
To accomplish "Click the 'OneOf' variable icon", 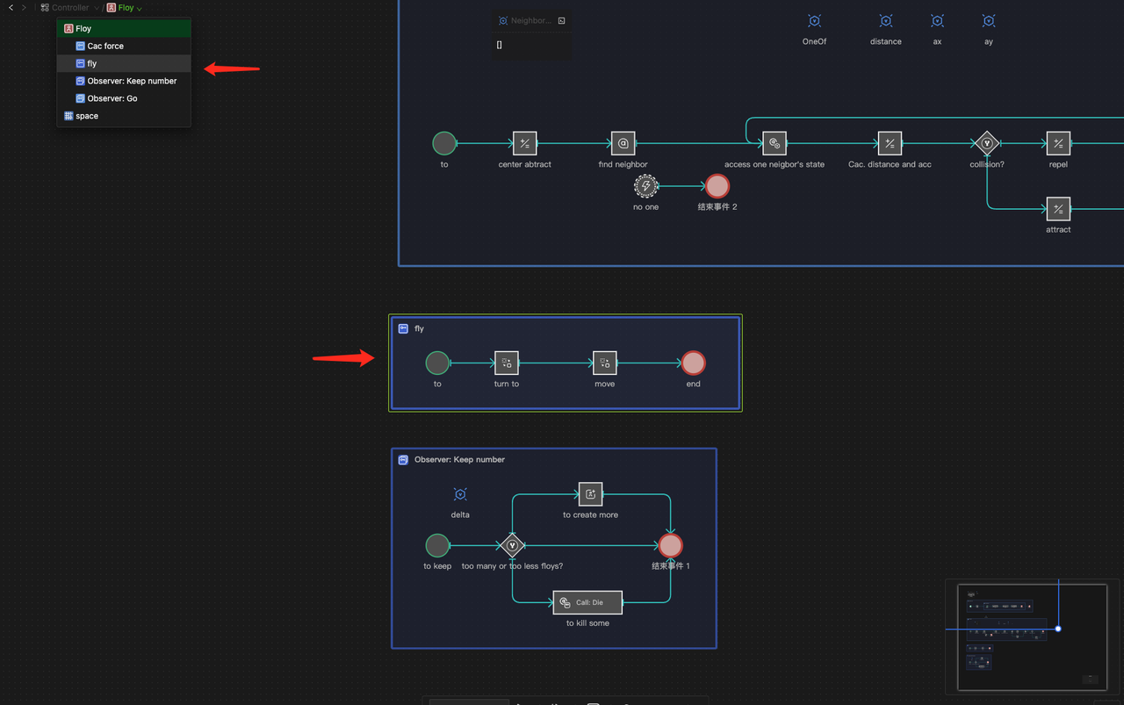I will (x=814, y=21).
